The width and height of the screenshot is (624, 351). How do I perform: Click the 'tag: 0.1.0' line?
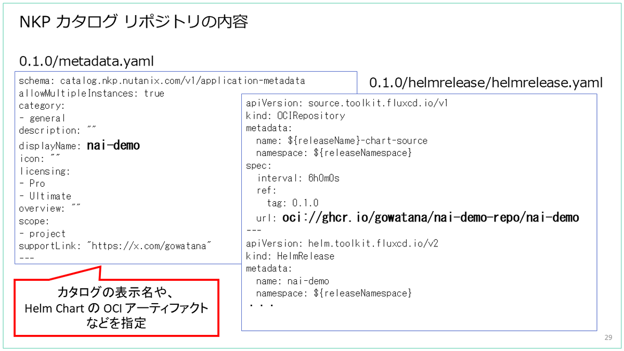pyautogui.click(x=293, y=203)
